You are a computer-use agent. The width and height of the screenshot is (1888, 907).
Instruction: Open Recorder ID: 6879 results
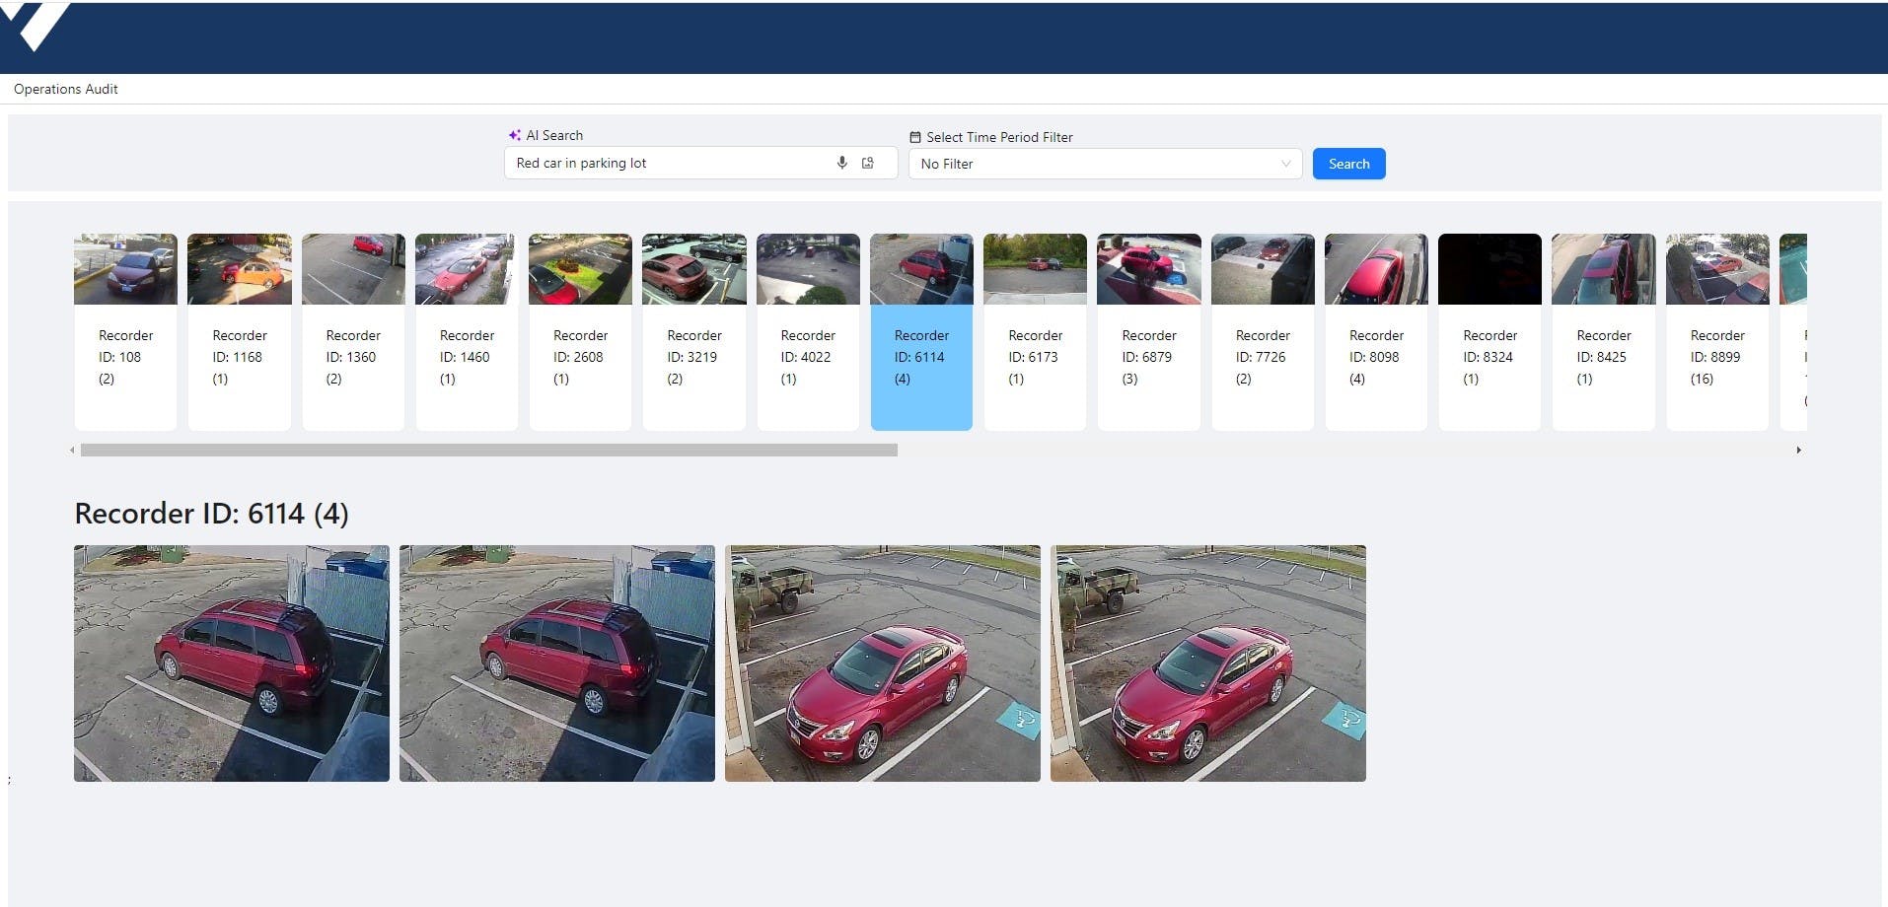click(x=1148, y=331)
